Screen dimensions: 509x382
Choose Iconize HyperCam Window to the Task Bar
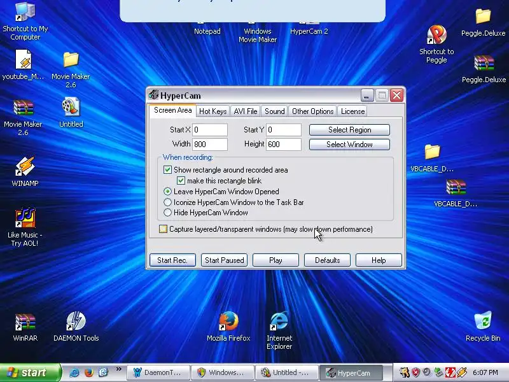tap(167, 202)
